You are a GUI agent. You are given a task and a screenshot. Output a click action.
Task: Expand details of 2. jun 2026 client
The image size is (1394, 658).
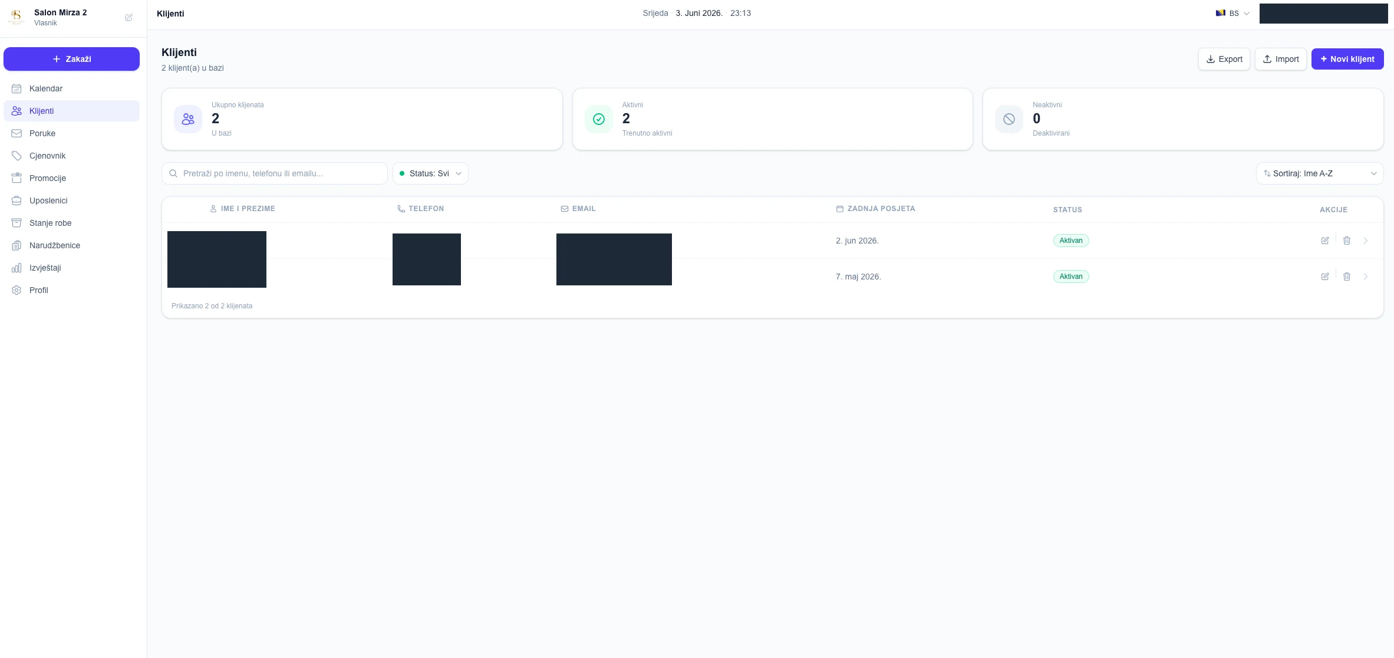(1366, 241)
